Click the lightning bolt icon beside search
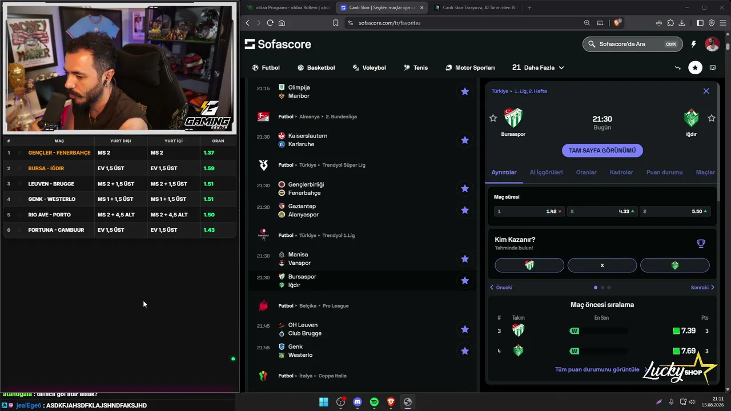The height and width of the screenshot is (411, 731). pos(694,44)
